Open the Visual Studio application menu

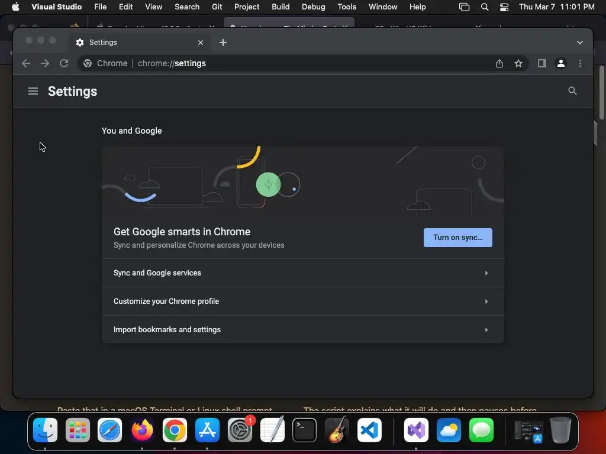[56, 7]
